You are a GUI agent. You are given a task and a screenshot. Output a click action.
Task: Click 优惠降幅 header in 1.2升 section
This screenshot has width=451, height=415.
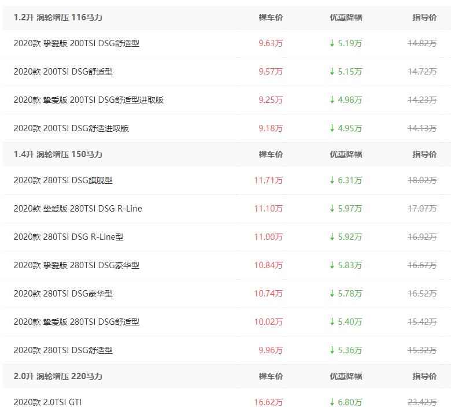(x=346, y=17)
